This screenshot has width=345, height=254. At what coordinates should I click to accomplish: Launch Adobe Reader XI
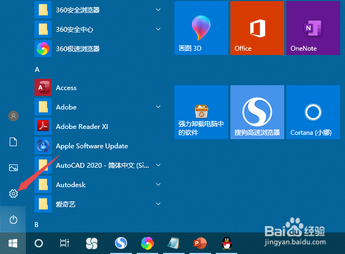(x=98, y=126)
